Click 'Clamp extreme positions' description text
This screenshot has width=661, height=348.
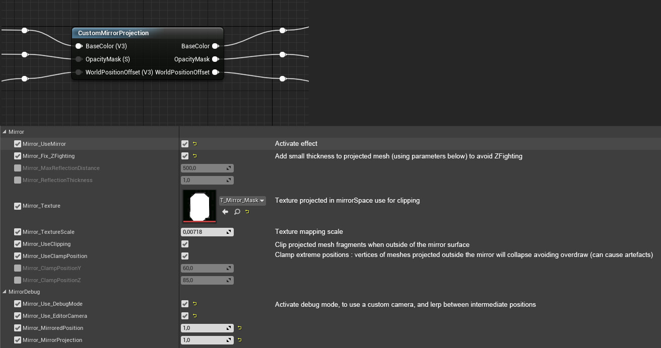(x=464, y=255)
